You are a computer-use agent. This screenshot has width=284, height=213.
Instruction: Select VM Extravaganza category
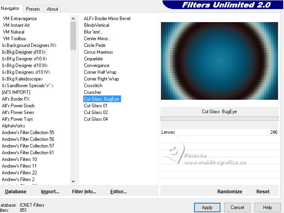pyautogui.click(x=20, y=19)
